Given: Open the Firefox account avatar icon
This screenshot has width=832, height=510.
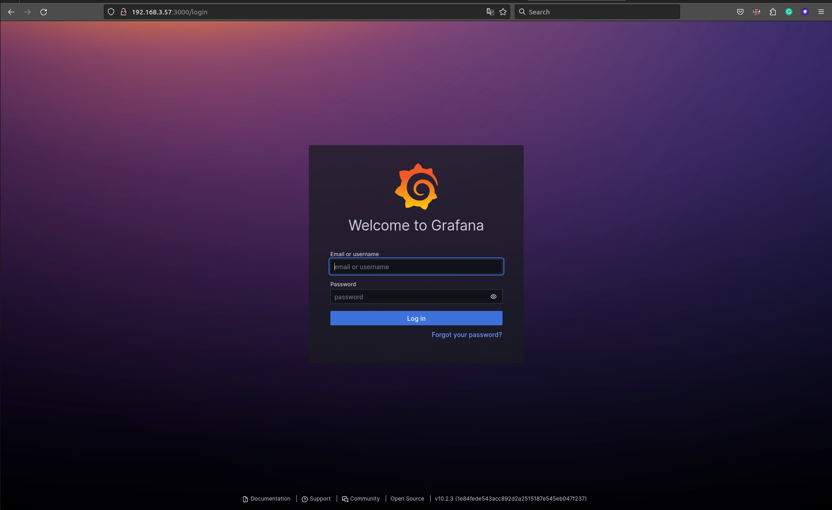Looking at the screenshot, I should click(756, 12).
